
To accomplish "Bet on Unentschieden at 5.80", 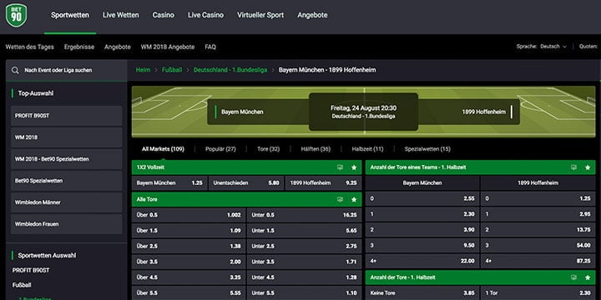I will (x=246, y=183).
